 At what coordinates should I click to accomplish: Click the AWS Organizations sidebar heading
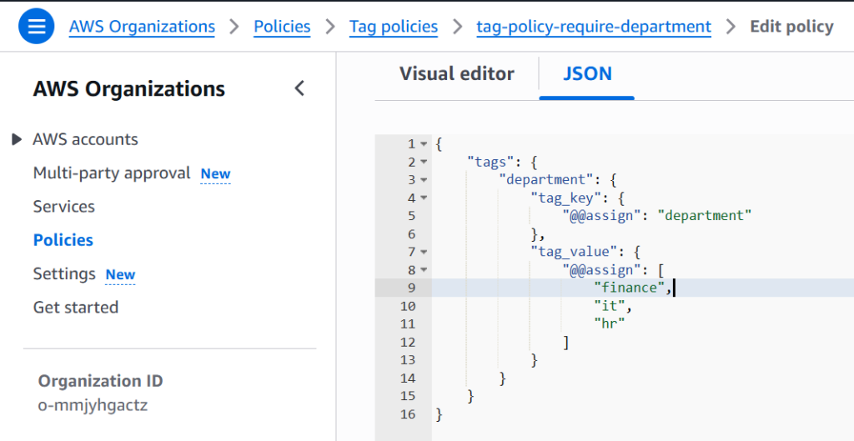[x=129, y=88]
